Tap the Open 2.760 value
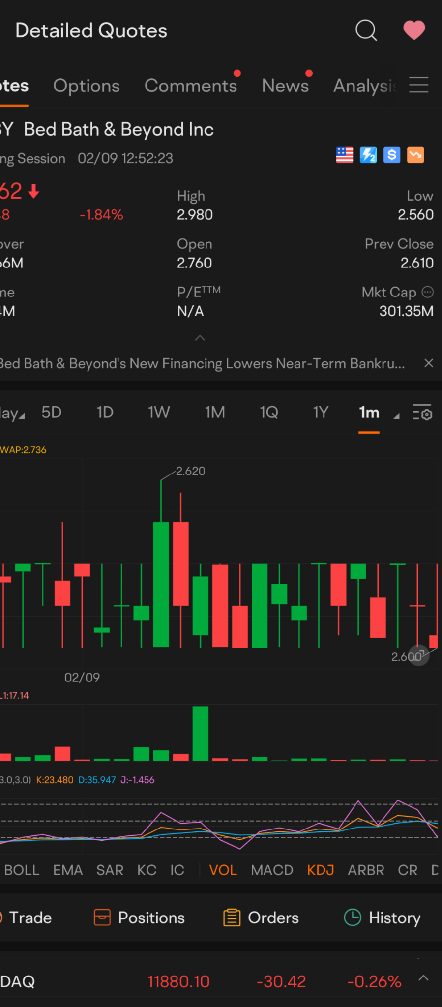442x1007 pixels. 194,263
